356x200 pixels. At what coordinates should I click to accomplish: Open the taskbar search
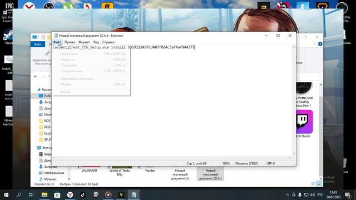point(18,194)
